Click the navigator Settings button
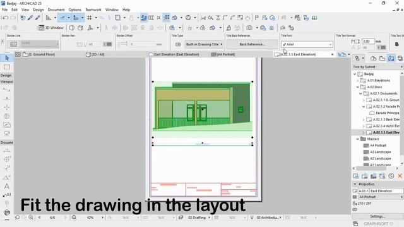404x227 pixels. 377,216
